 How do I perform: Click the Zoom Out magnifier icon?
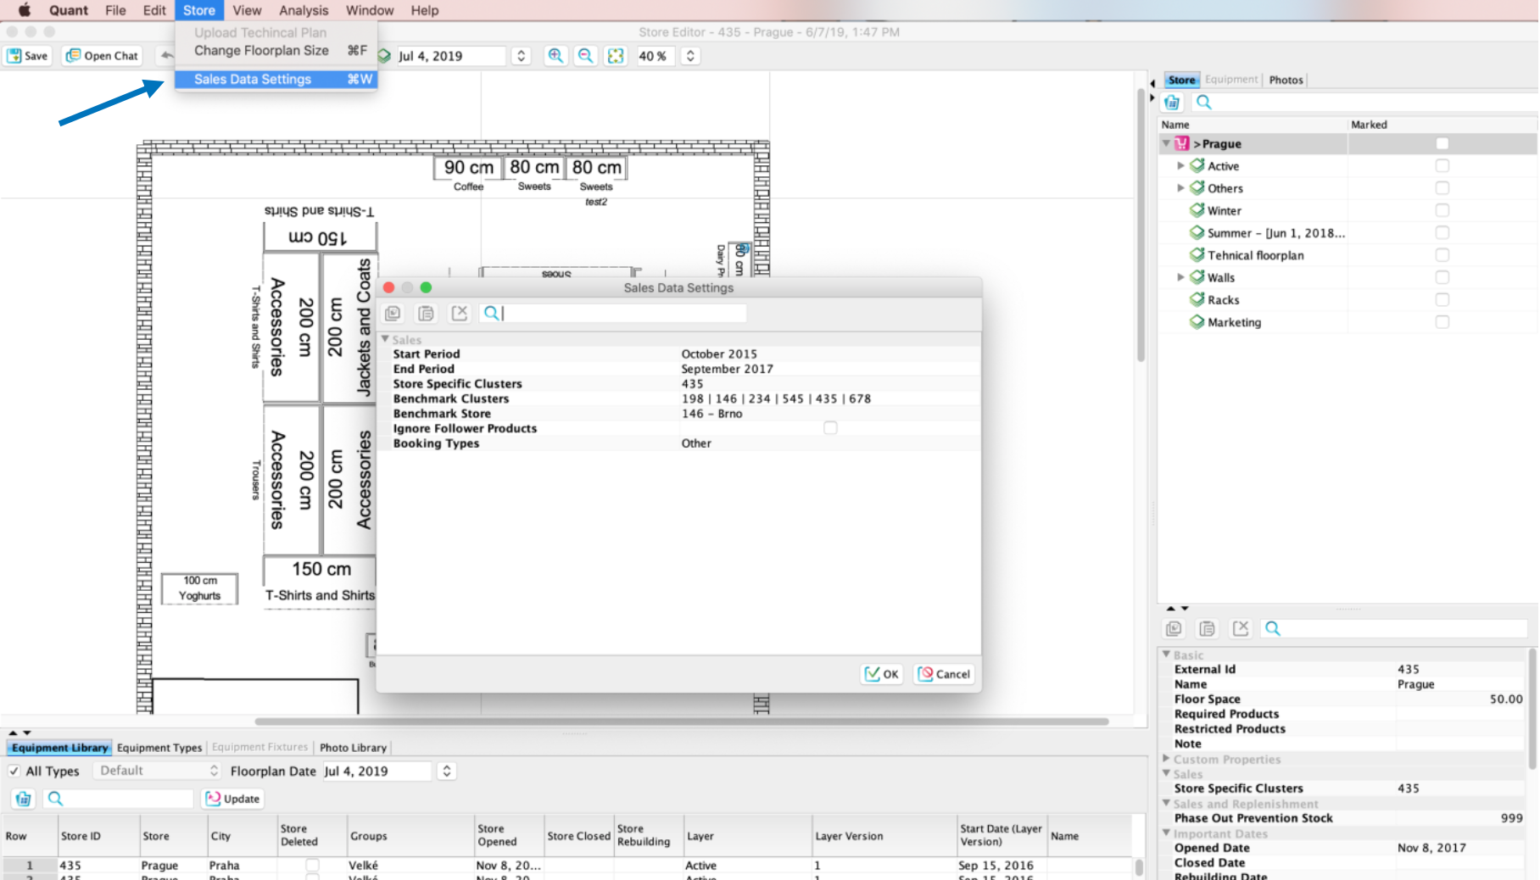[585, 56]
